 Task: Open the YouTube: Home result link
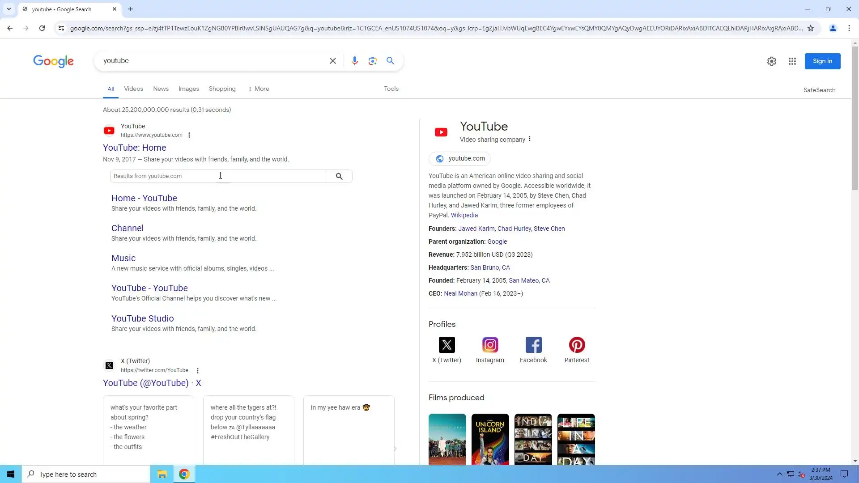click(134, 148)
